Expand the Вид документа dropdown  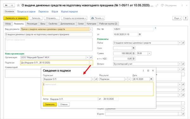tap(91, 29)
